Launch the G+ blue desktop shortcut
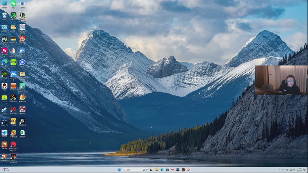The width and height of the screenshot is (308, 173). point(22,51)
